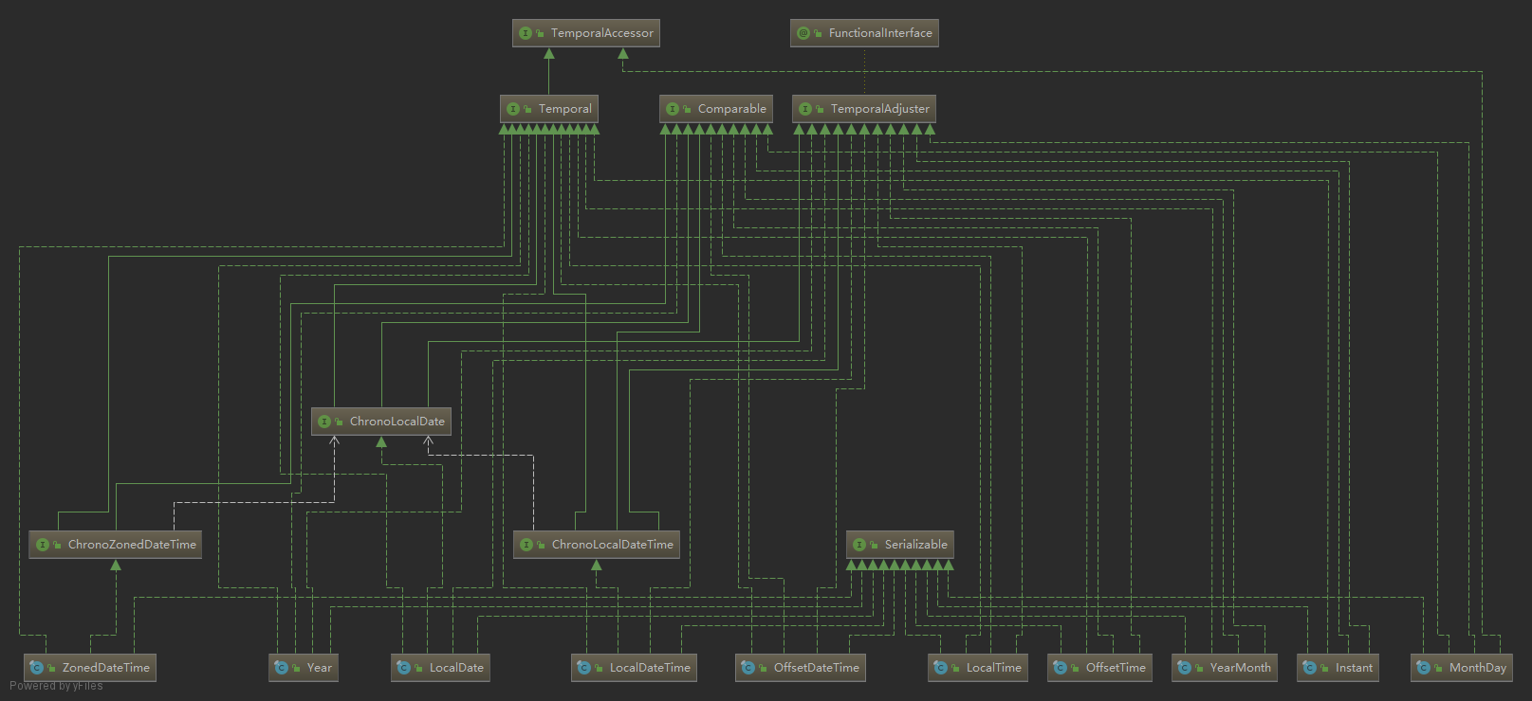
Task: Click the interface icon on ChronoZonedDateTime
Action: [43, 545]
